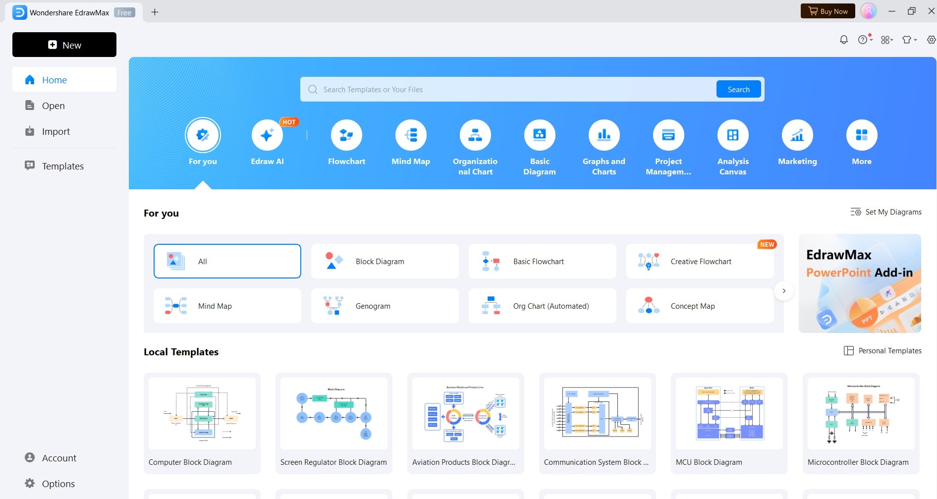The width and height of the screenshot is (937, 499).
Task: Select the Organizational Chart category icon
Action: pyautogui.click(x=475, y=135)
